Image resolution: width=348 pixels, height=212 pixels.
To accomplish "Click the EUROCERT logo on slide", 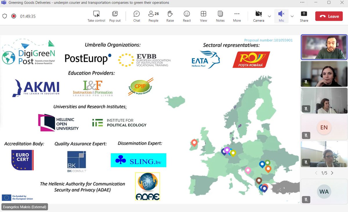I will click(22, 160).
